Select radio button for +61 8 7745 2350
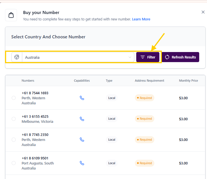Viewport: 207px width, 179px height. pyautogui.click(x=14, y=140)
